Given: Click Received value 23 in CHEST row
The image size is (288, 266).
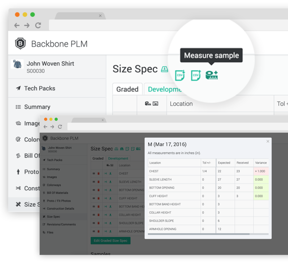Looking at the screenshot, I should coord(238,171).
